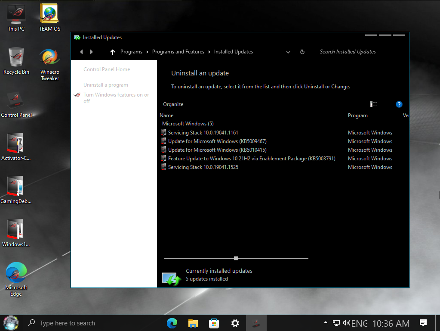Screen dimensions: 440x331
Task: Click the shield icon beside Windows features
Action: (77, 95)
